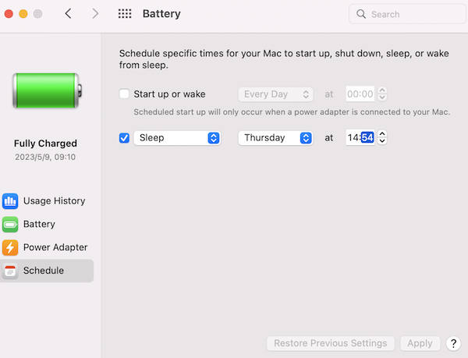This screenshot has width=468, height=358.
Task: Switch to the Usage History pane
Action: [x=54, y=200]
